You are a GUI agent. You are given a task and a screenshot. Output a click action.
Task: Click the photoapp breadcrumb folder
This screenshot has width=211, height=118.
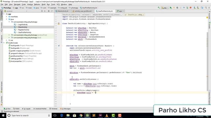coord(74,8)
